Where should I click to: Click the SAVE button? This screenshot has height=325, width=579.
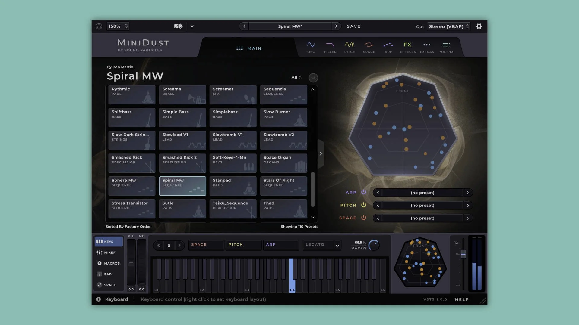[x=353, y=26]
